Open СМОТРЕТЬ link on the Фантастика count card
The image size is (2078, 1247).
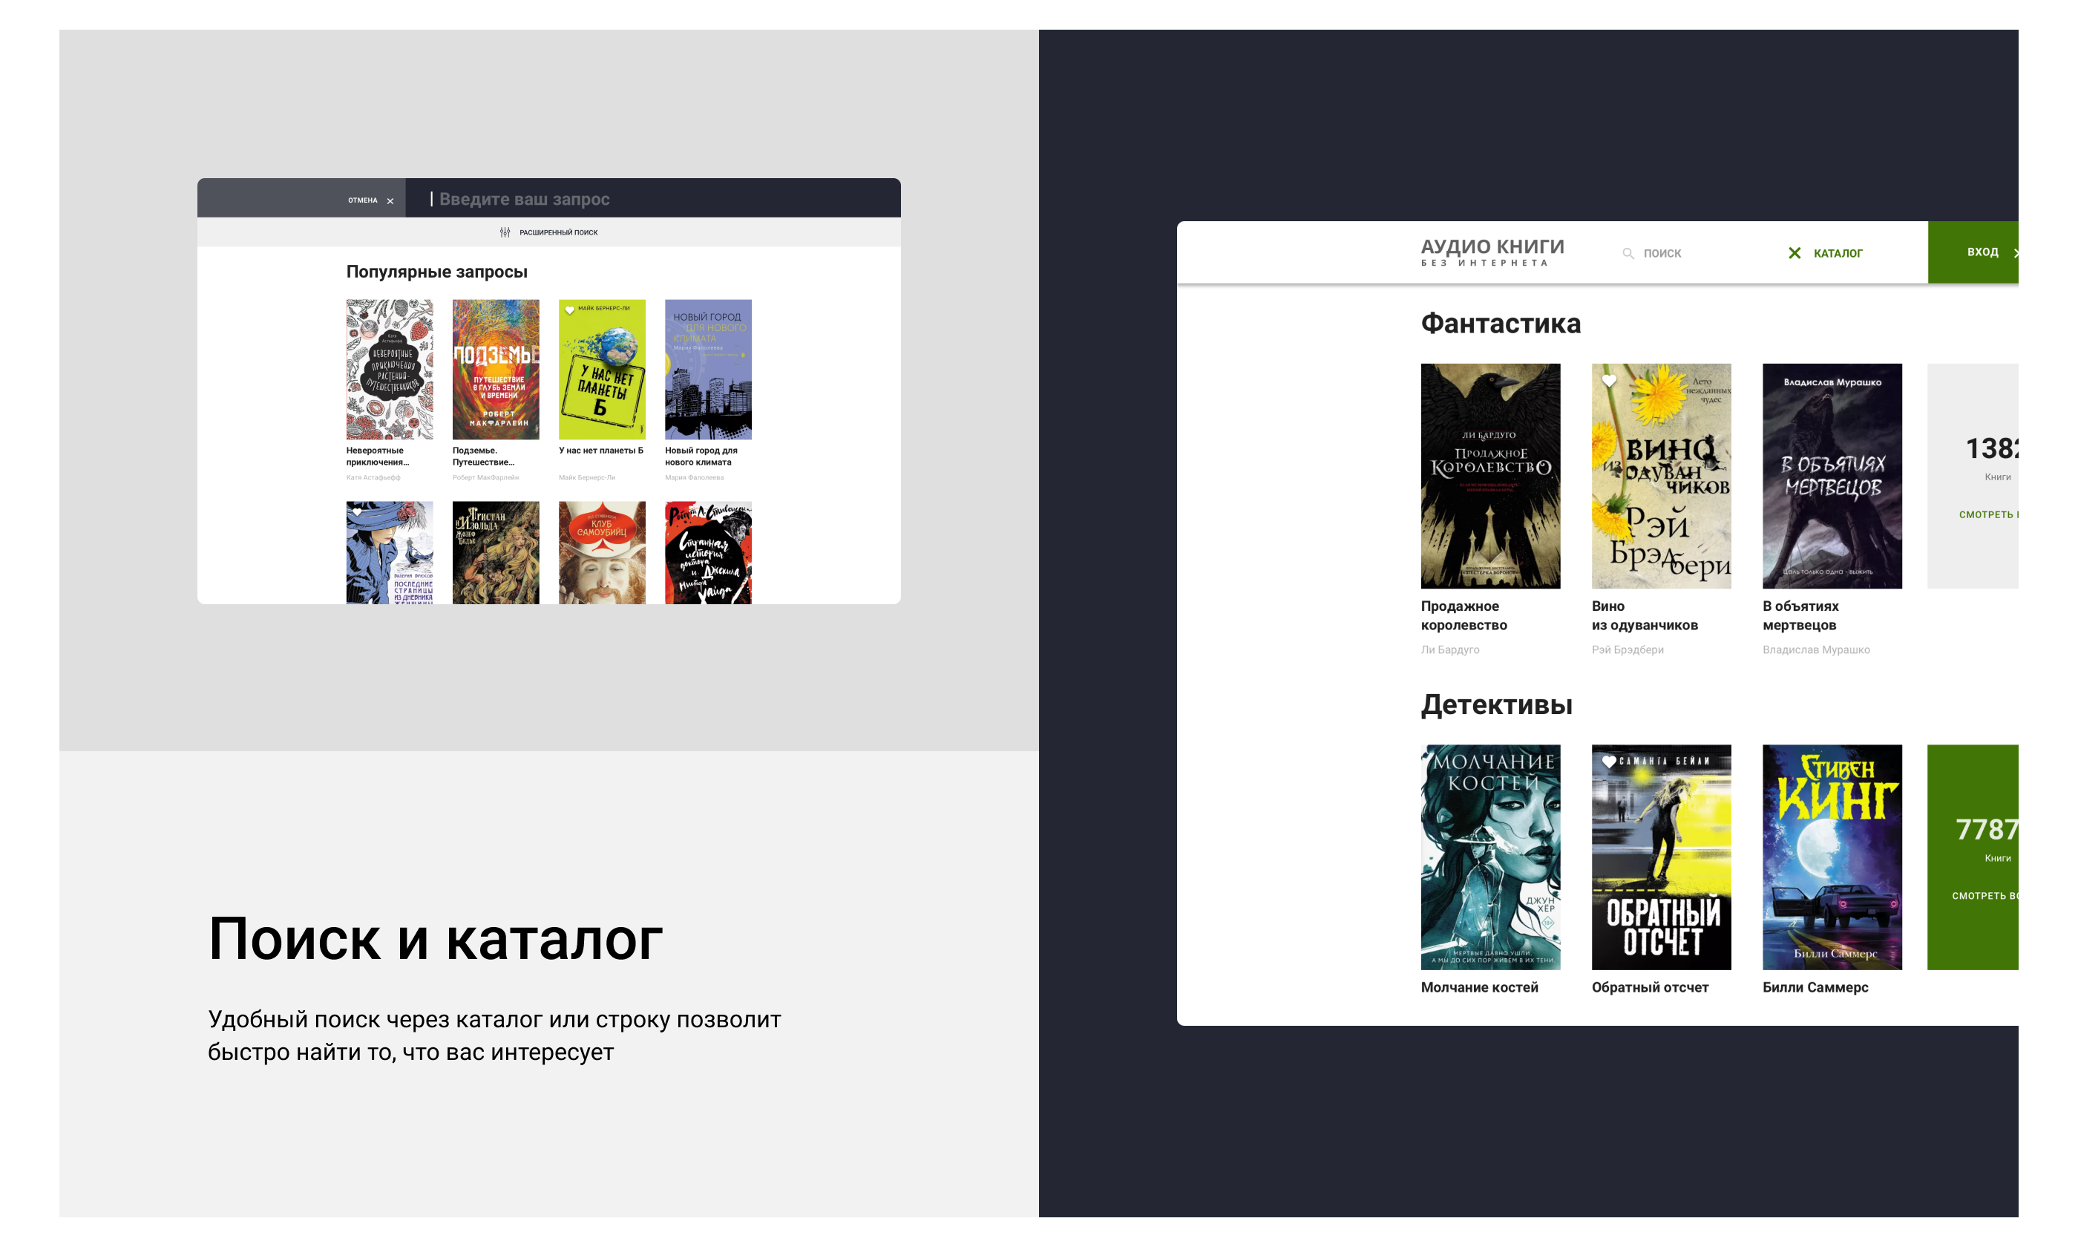(x=1987, y=514)
